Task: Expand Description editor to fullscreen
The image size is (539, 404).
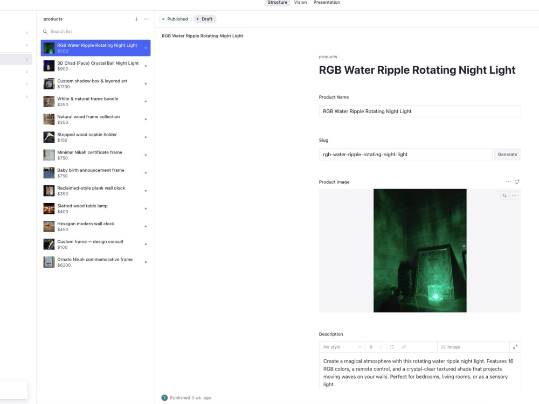Action: click(515, 347)
